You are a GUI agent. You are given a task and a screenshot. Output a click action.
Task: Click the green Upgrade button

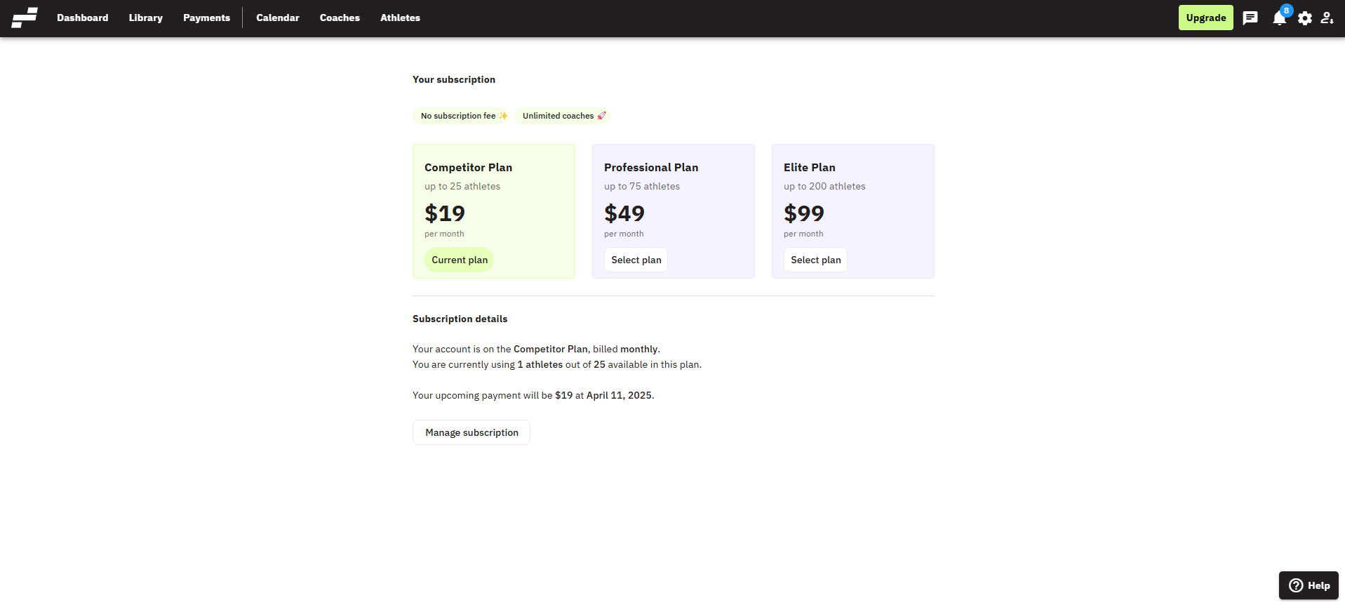(x=1206, y=18)
